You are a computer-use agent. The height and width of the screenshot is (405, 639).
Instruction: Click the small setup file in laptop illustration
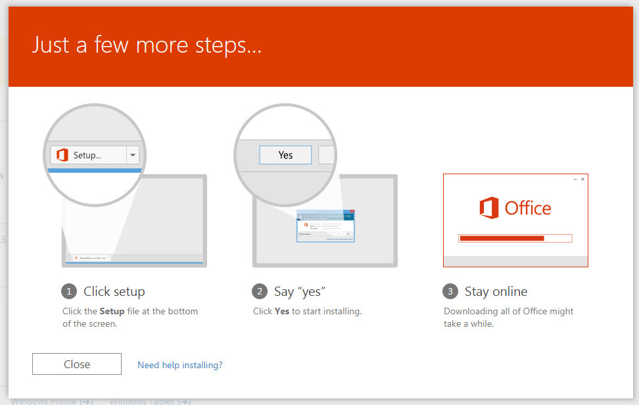(x=91, y=258)
